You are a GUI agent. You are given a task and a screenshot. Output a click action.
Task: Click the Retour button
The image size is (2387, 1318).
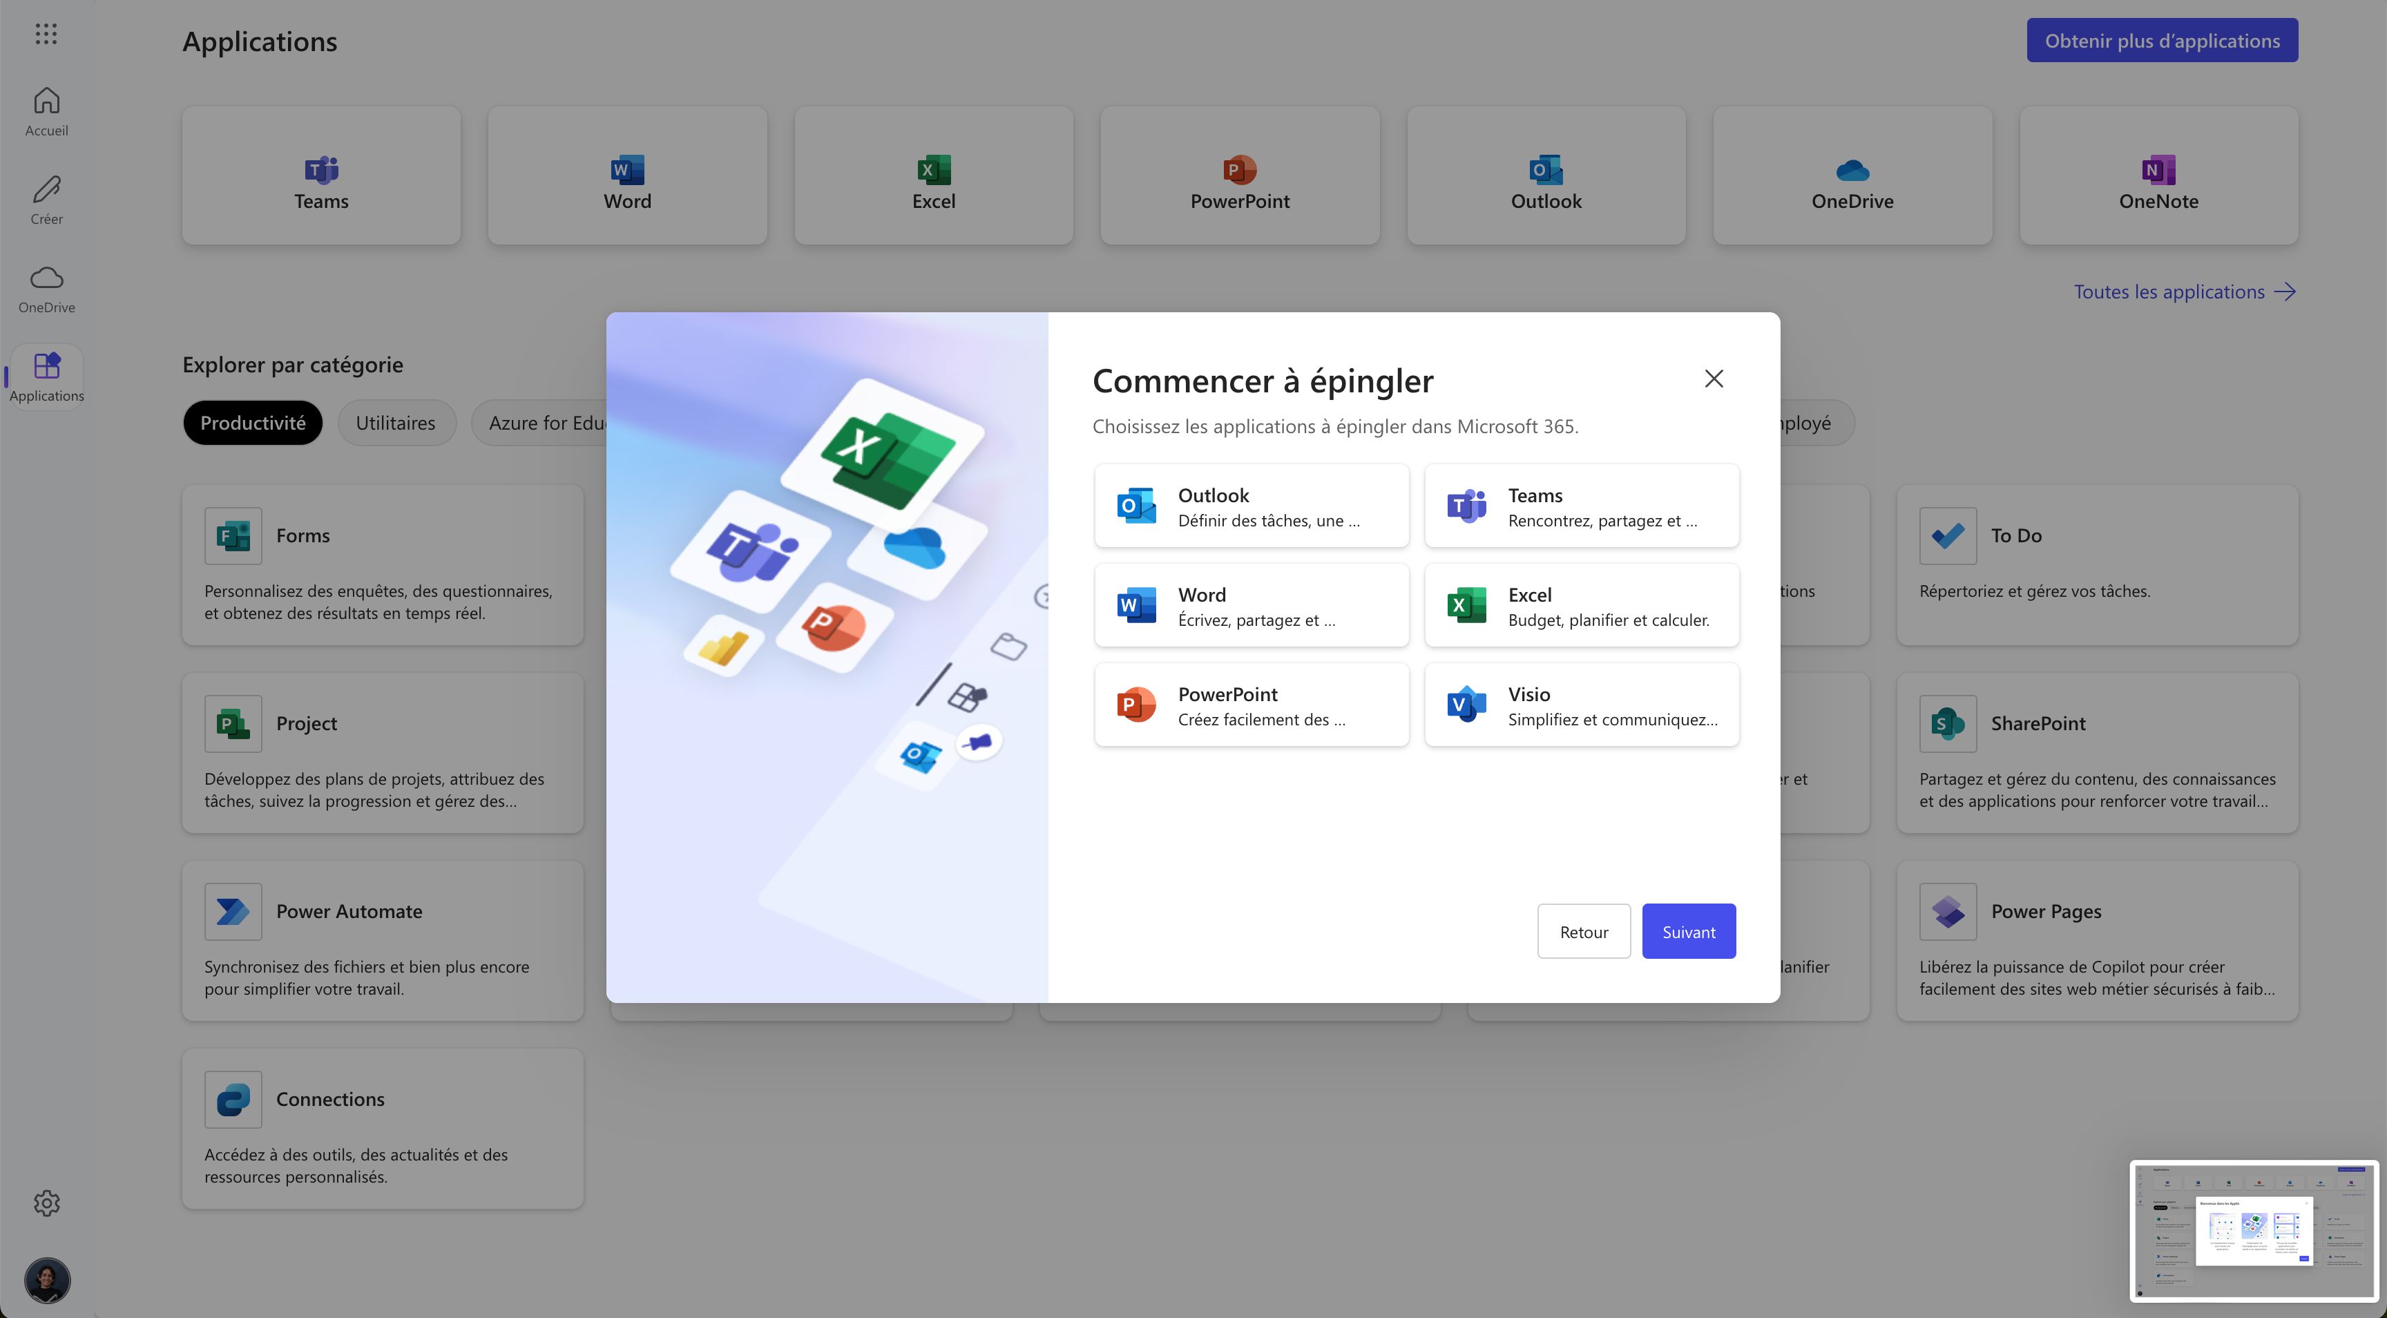[1584, 931]
